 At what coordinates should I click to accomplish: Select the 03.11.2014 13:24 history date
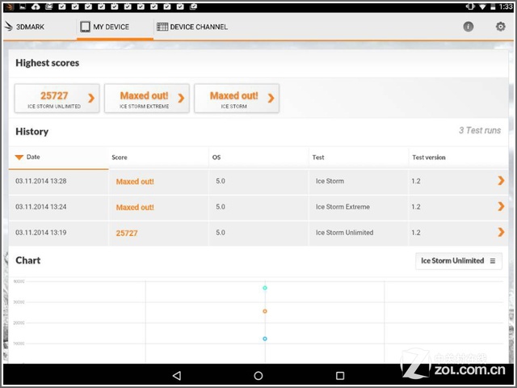41,207
